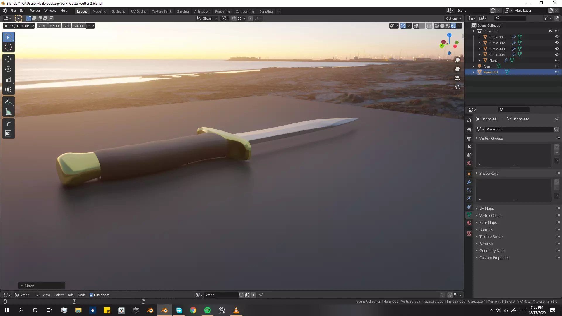Switch to the Compositing workspace tab

(245, 11)
